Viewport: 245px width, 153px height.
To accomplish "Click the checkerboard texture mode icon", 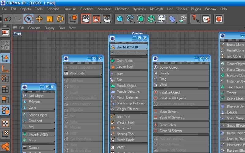I will (5, 123).
